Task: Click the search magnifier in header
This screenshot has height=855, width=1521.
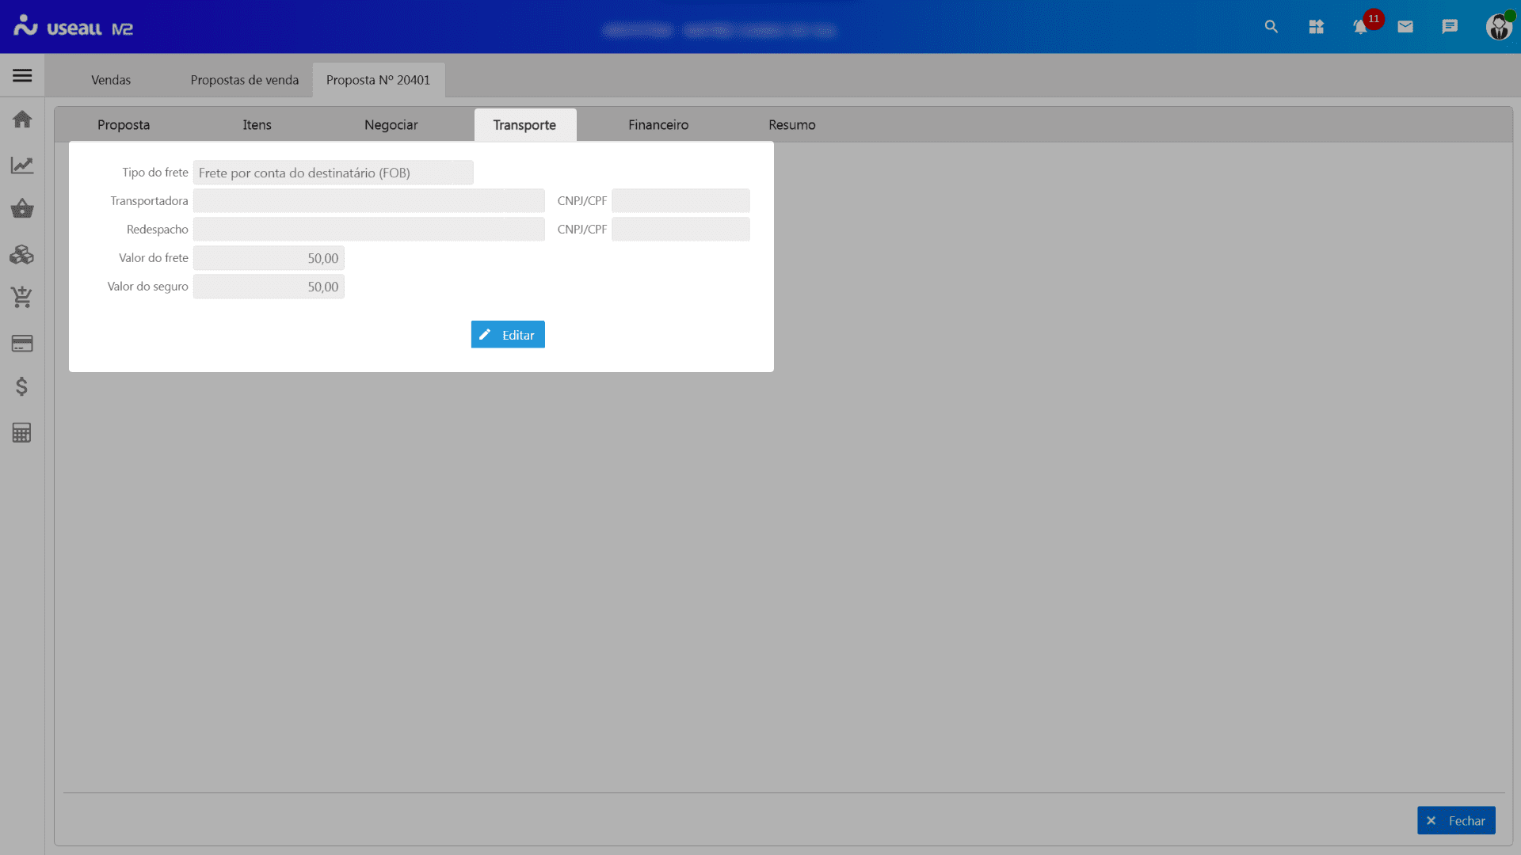Action: [1271, 27]
